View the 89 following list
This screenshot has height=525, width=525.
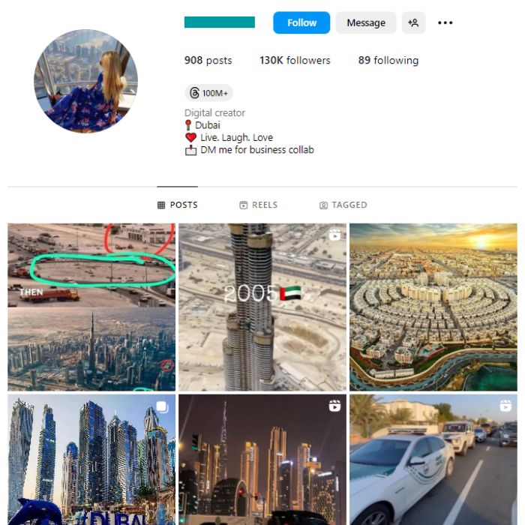388,60
